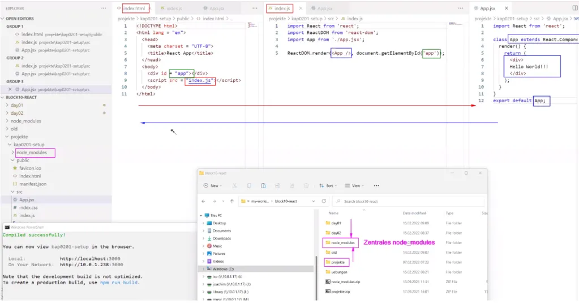579x304 pixels.
Task: Click Copy icon in File Explorer toolbar
Action: [249, 186]
